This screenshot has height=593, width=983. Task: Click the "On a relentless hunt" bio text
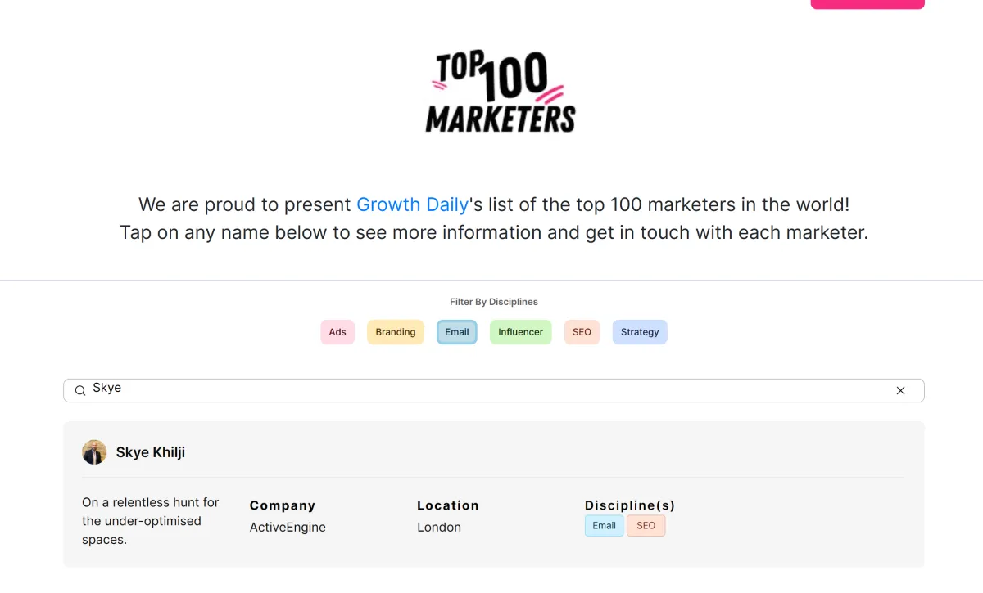(150, 521)
